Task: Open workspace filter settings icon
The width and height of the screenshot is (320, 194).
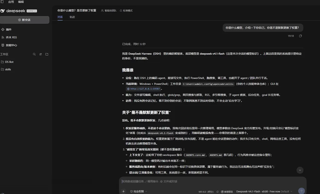Action: (41, 54)
